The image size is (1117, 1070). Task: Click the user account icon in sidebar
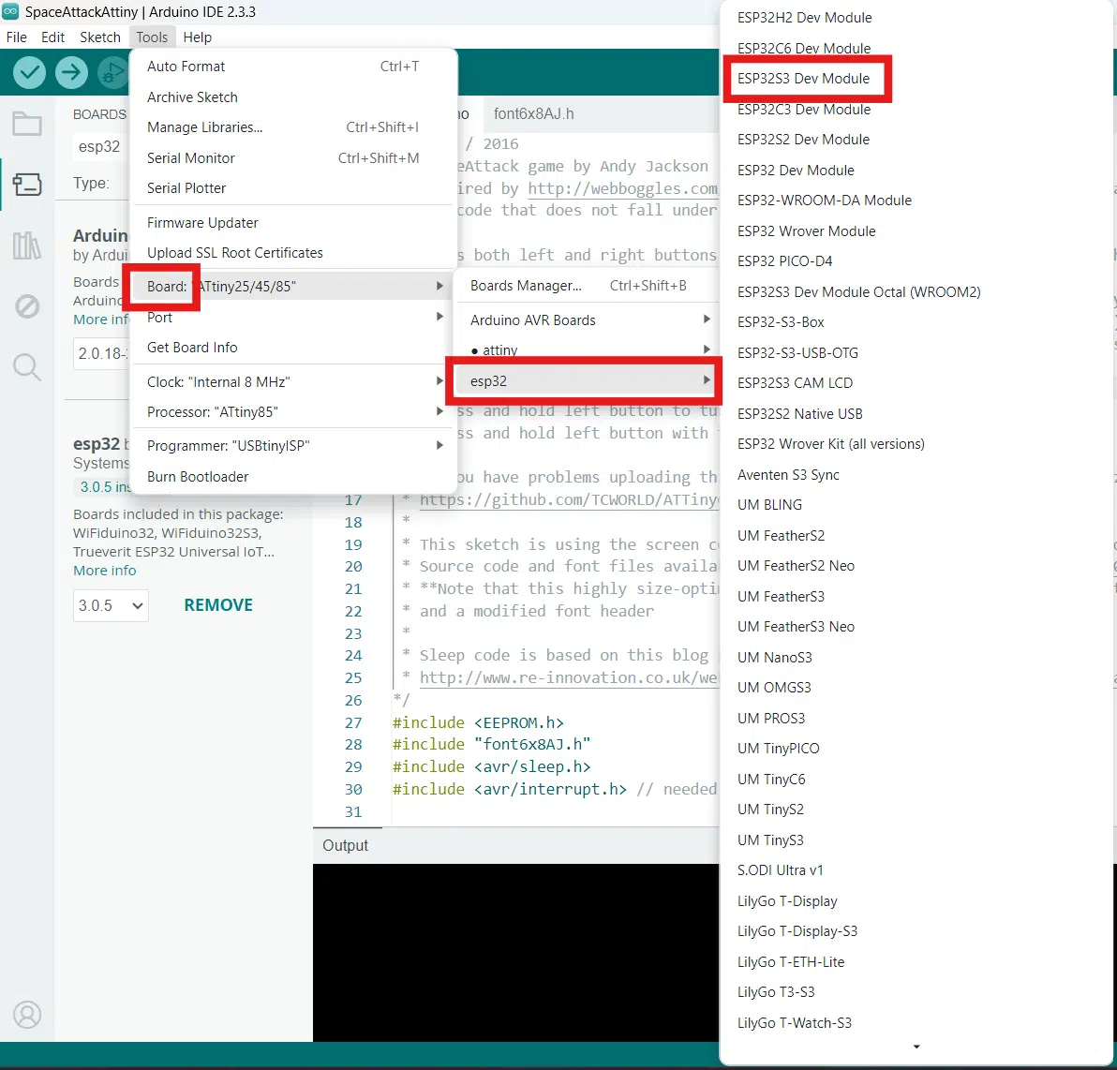(x=27, y=1015)
